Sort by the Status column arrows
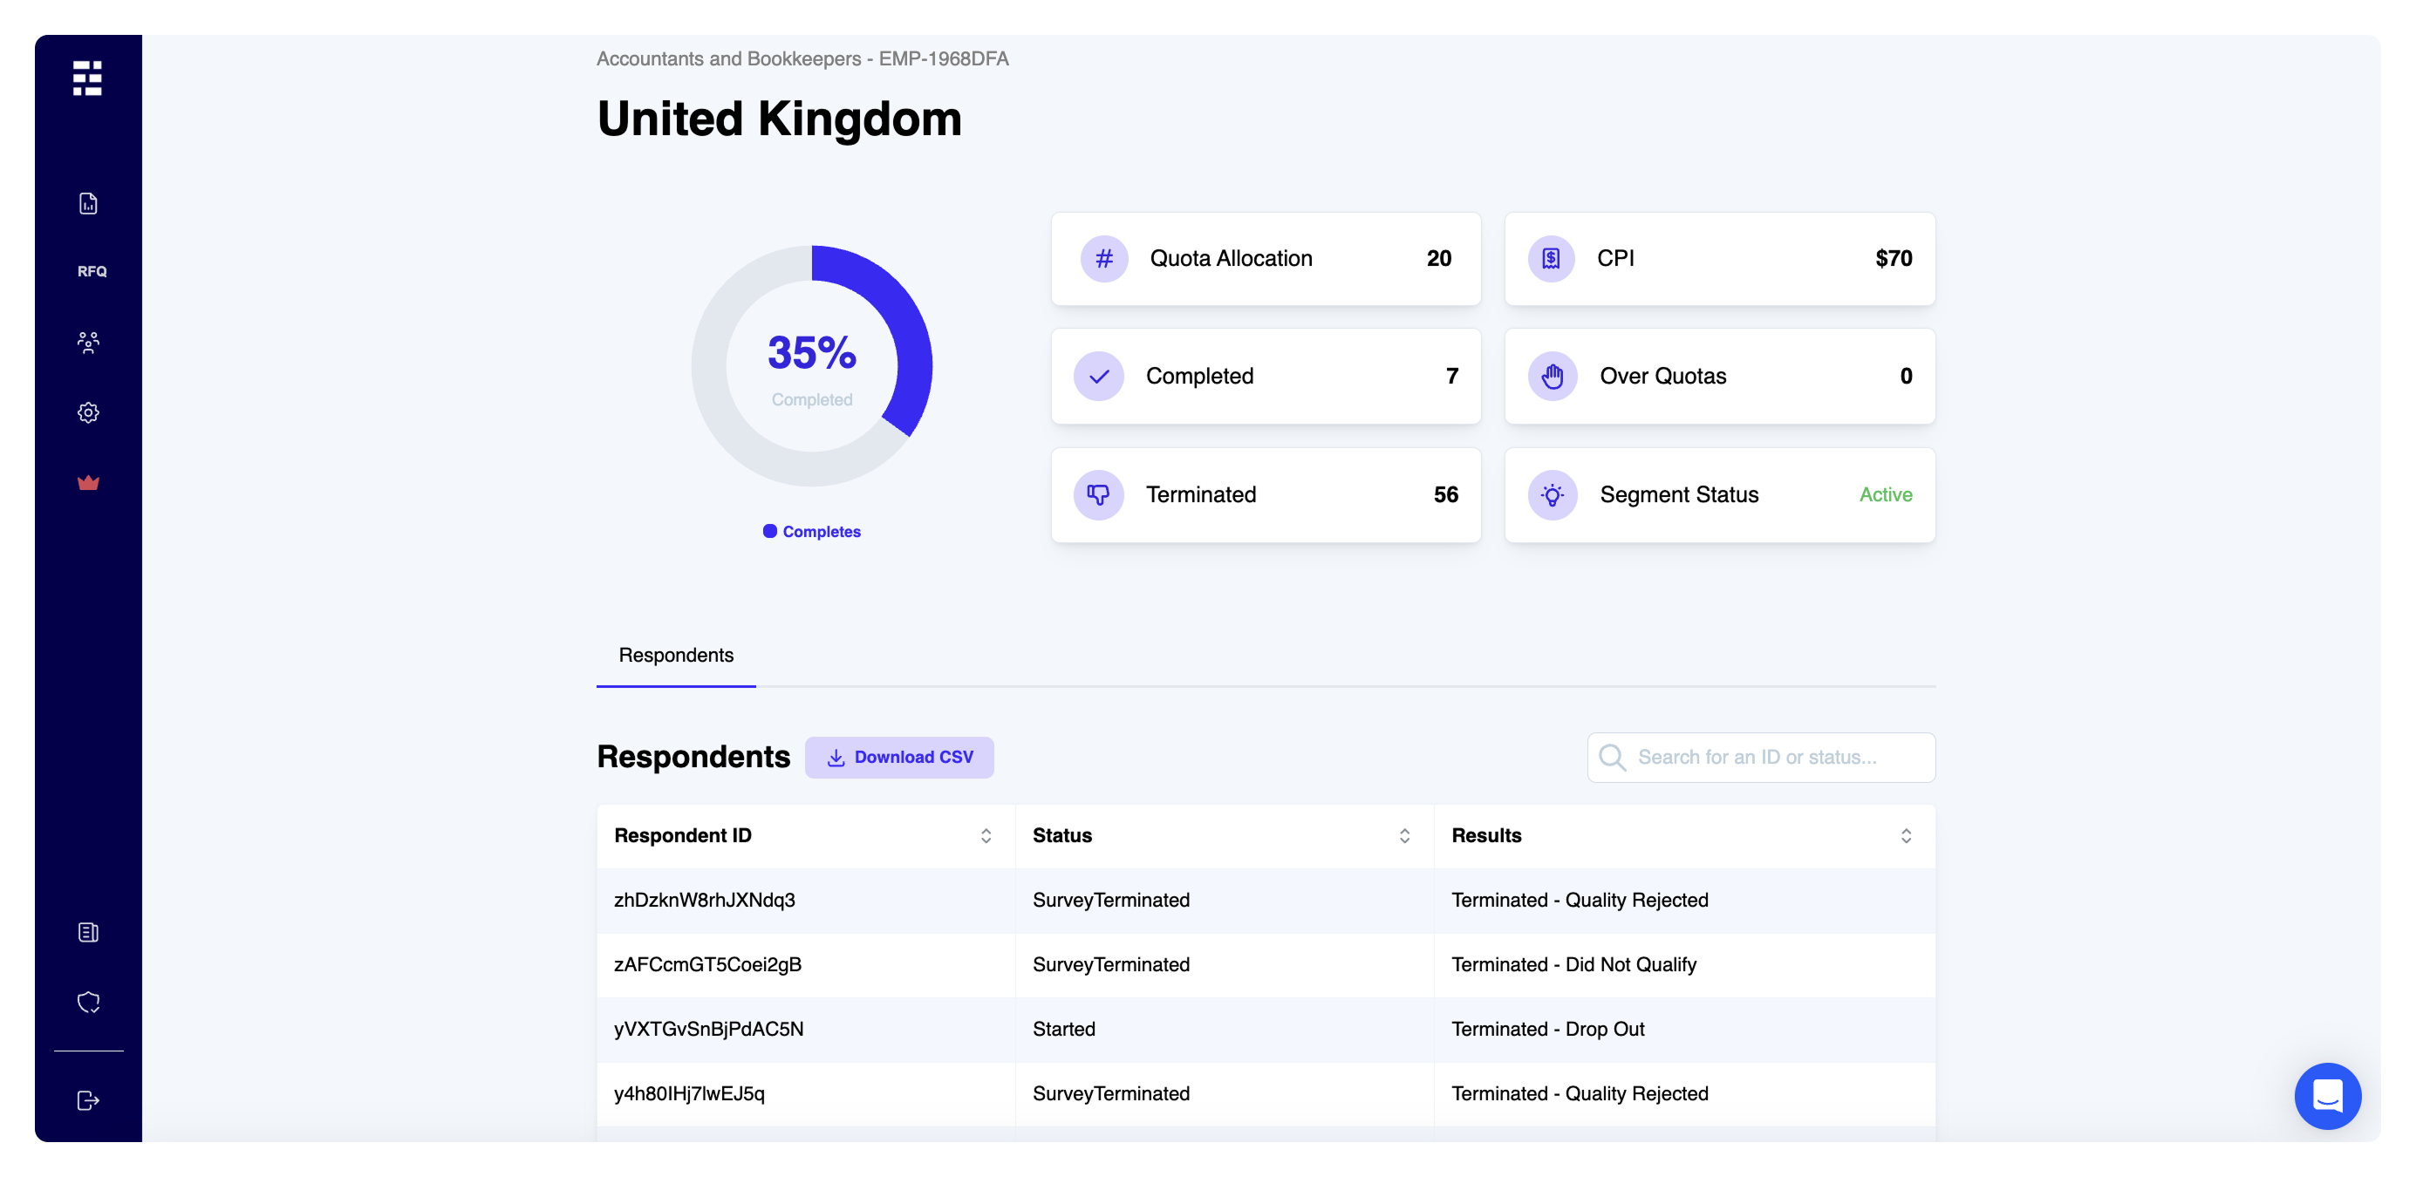Image resolution: width=2416 pixels, height=1177 pixels. click(x=1404, y=835)
